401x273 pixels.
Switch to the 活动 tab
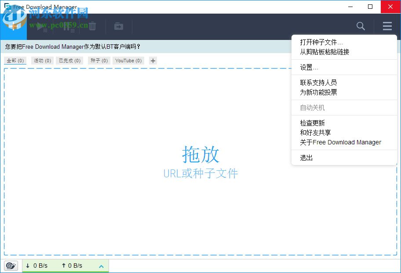point(42,61)
